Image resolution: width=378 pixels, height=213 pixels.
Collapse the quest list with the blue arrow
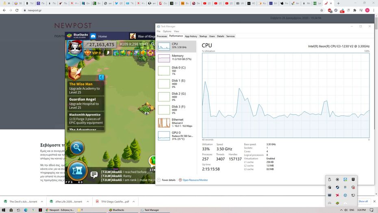pyautogui.click(x=102, y=77)
